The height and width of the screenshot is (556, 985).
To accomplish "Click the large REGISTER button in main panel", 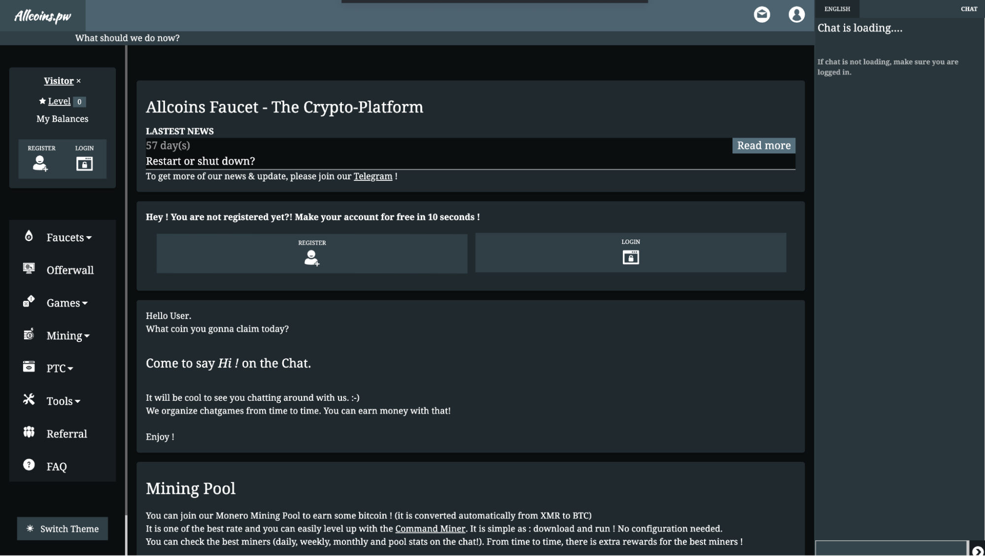I will click(x=312, y=253).
